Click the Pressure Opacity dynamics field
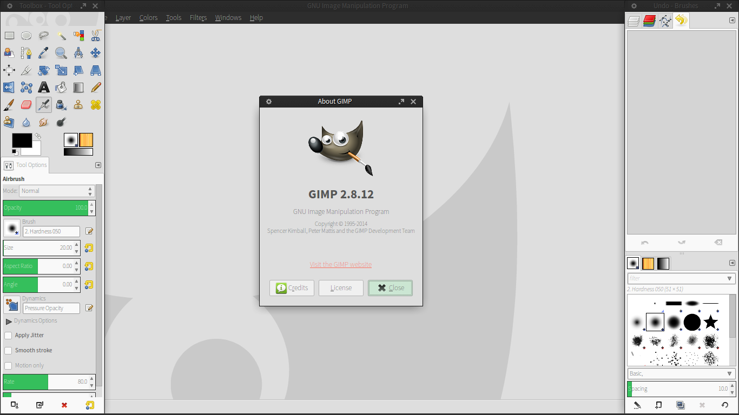This screenshot has height=415, width=739. 51,309
